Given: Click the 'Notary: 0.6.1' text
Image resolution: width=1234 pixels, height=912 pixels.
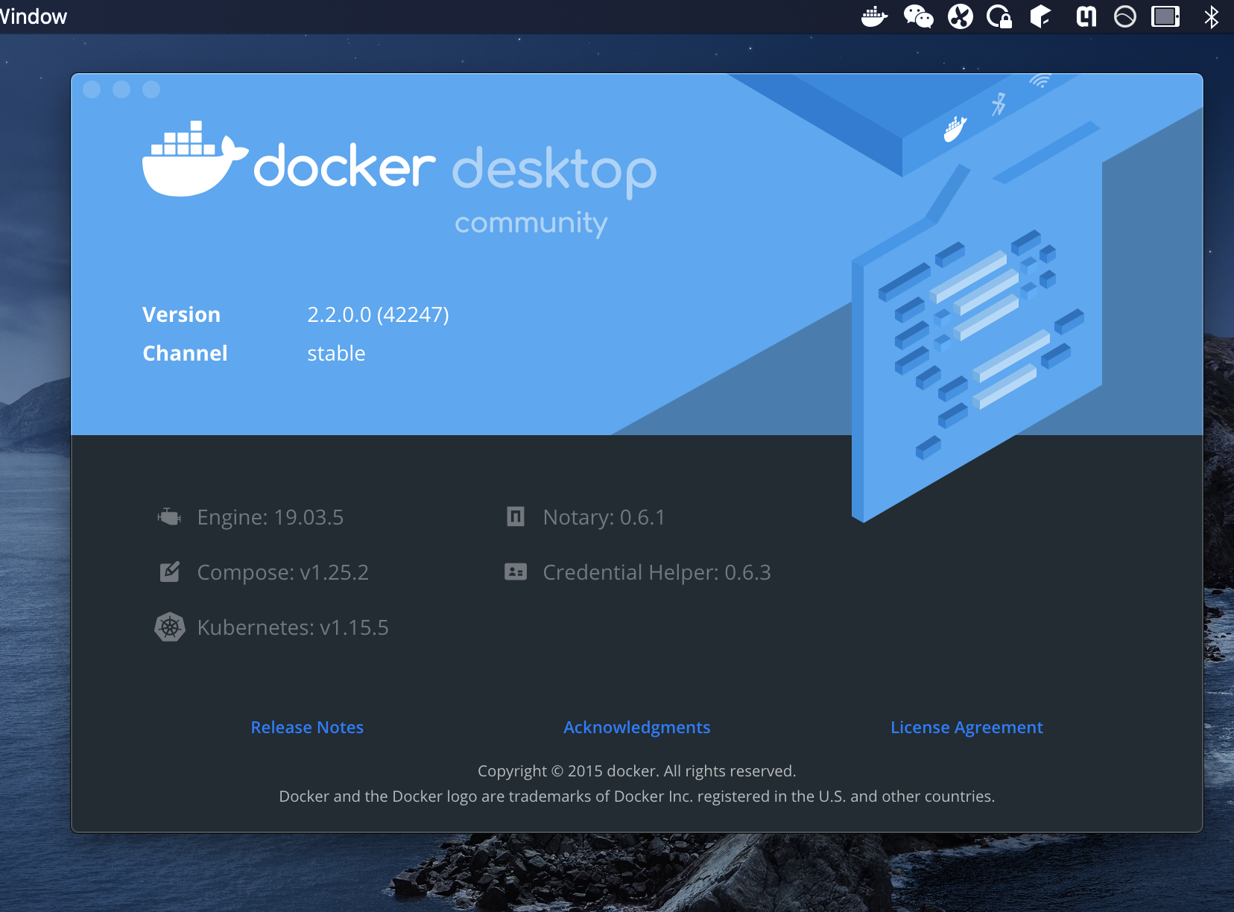Looking at the screenshot, I should point(604,517).
